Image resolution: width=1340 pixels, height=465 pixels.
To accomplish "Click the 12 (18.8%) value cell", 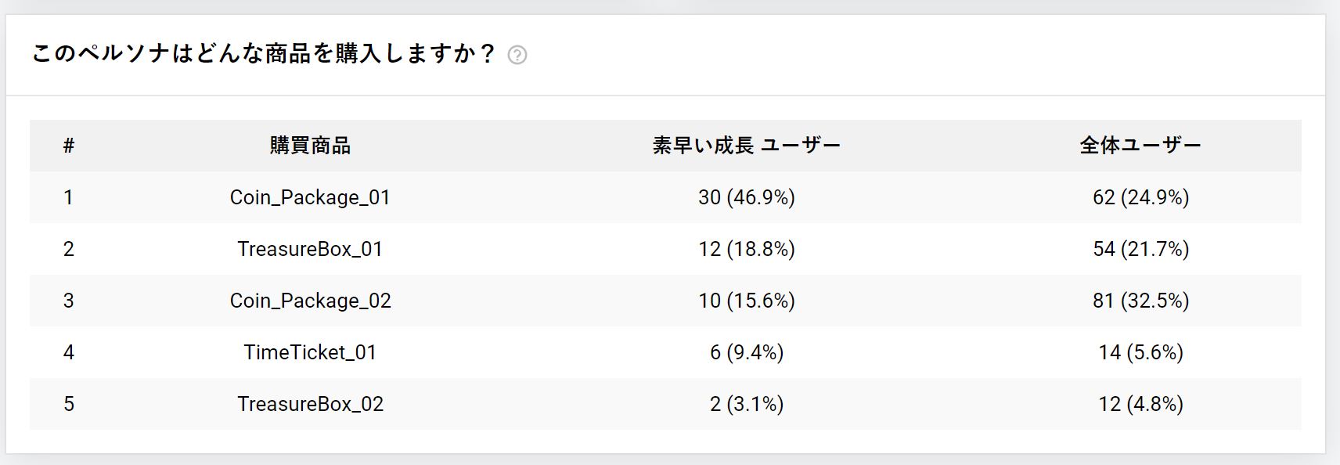I will point(747,249).
